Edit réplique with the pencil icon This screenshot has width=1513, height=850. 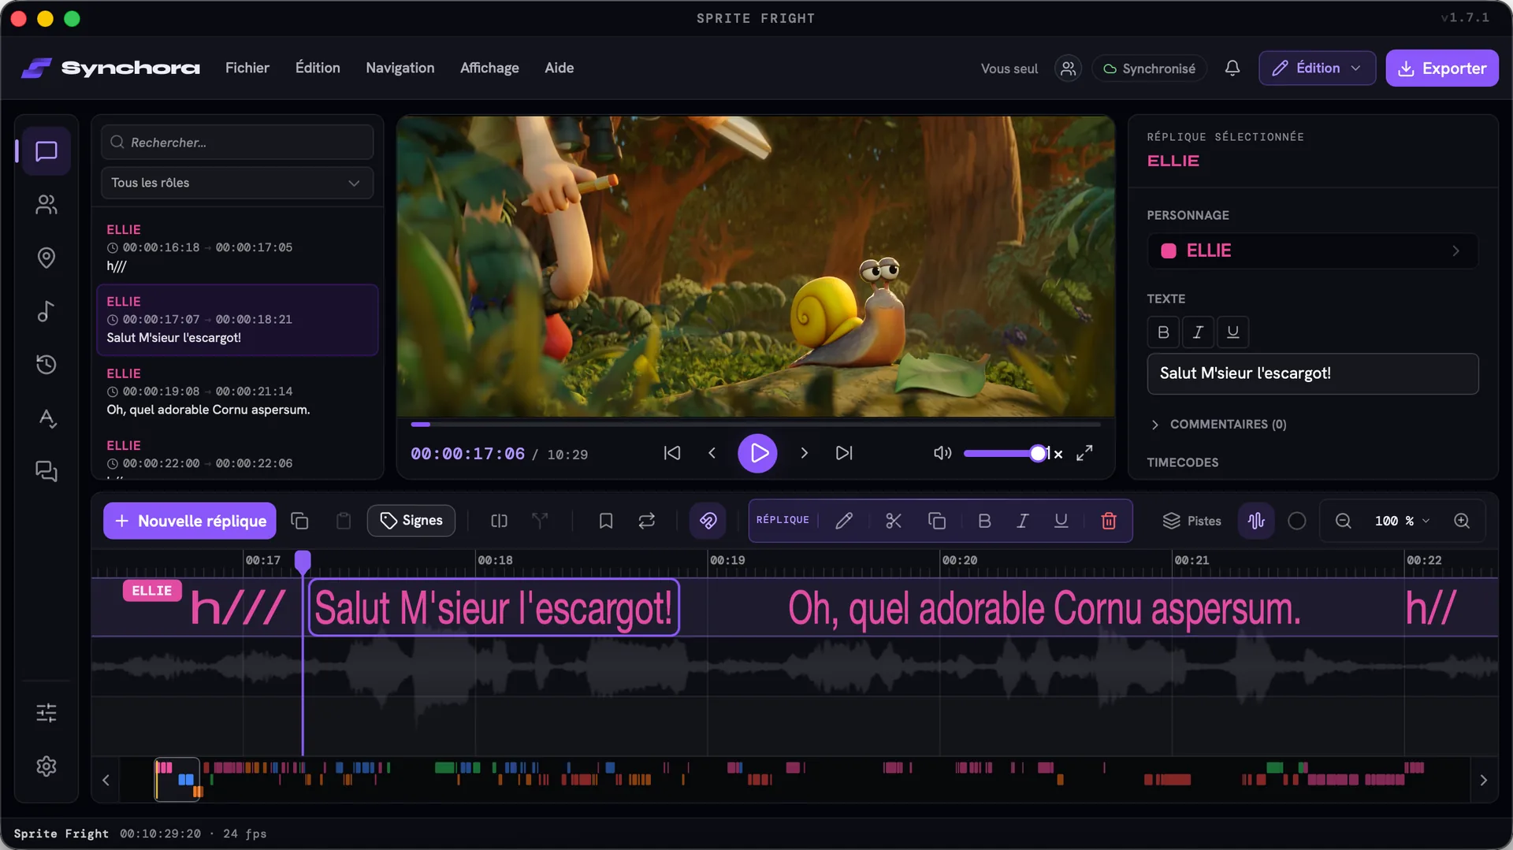point(844,521)
